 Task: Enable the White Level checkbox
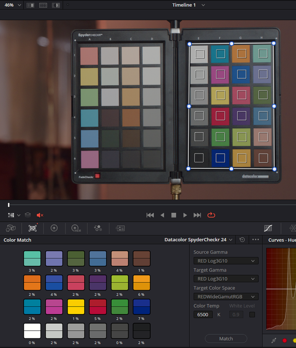point(252,315)
